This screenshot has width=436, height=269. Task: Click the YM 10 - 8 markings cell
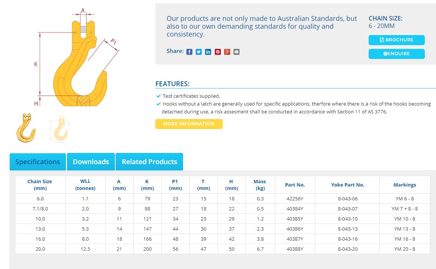[404, 219]
